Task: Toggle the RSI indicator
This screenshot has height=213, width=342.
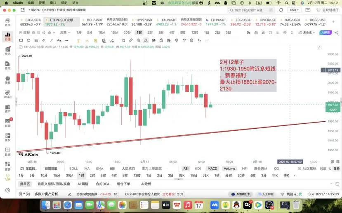Action: tap(186, 169)
